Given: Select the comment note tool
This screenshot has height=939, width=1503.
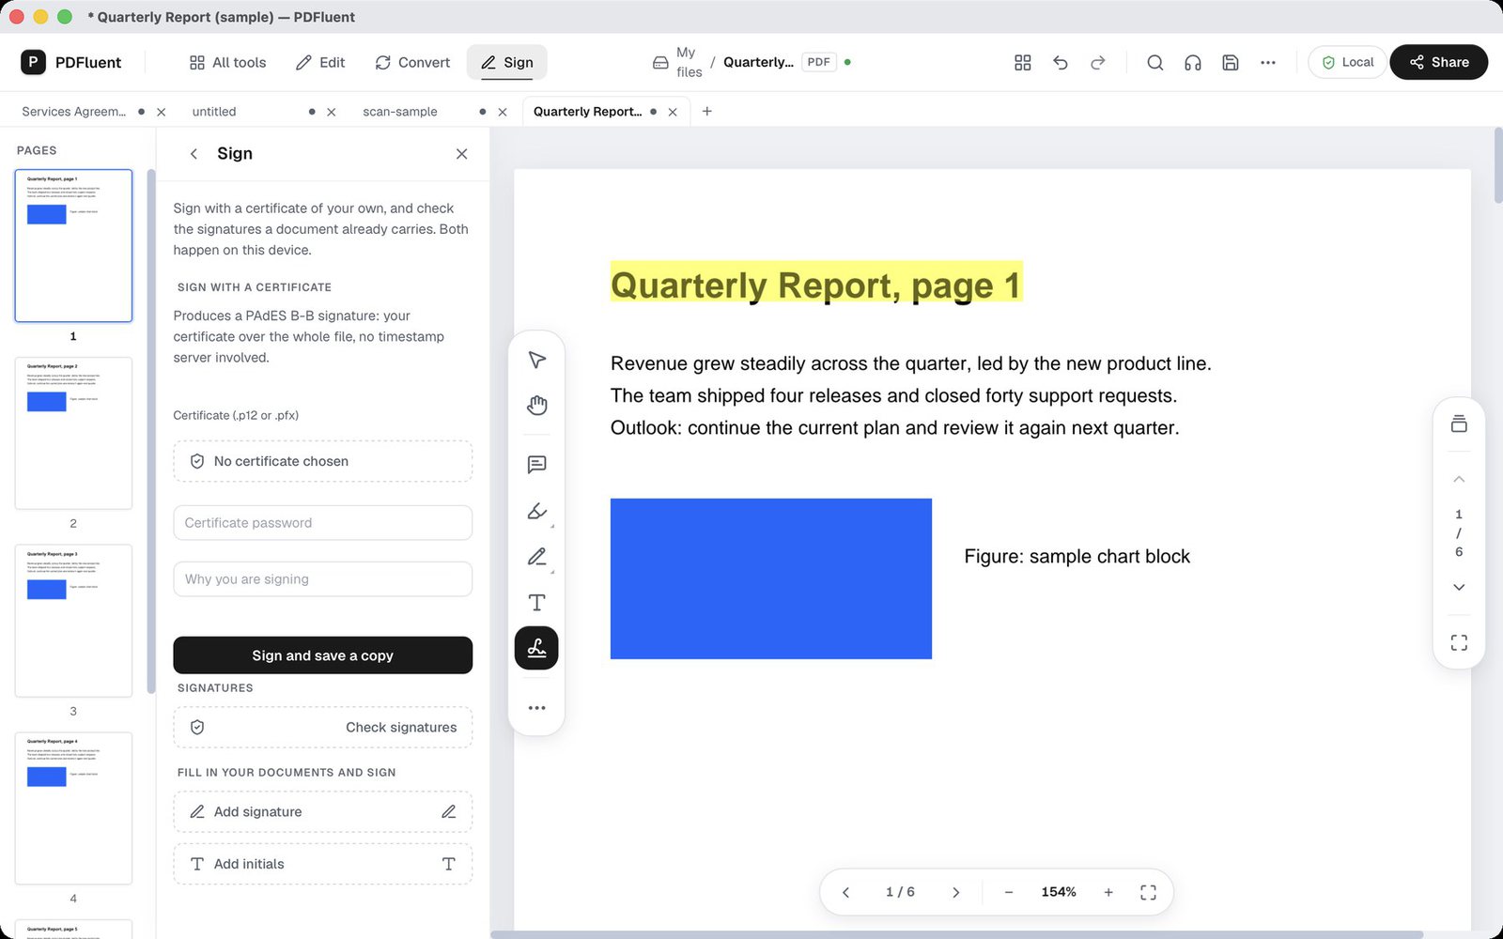Looking at the screenshot, I should coord(536,465).
